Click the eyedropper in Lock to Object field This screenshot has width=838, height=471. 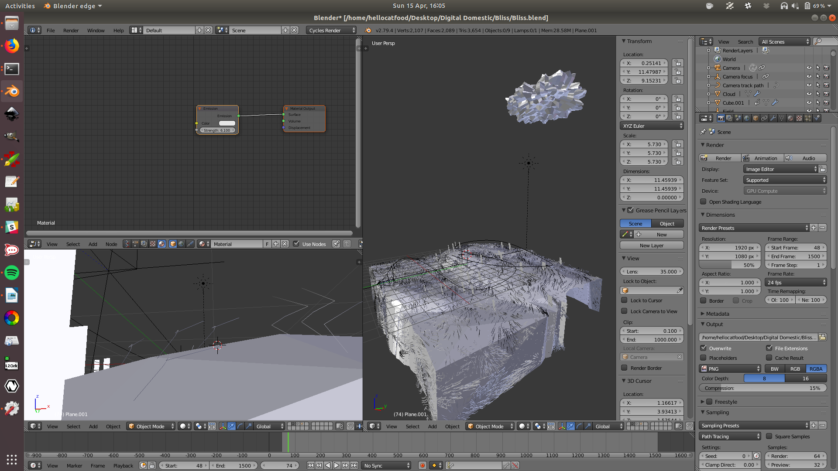click(680, 290)
